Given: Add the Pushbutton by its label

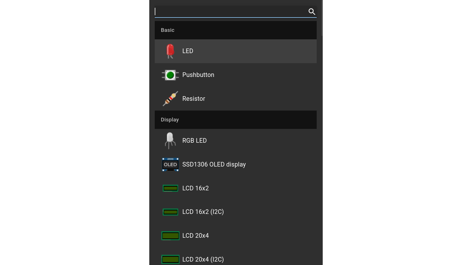Looking at the screenshot, I should coord(198,75).
